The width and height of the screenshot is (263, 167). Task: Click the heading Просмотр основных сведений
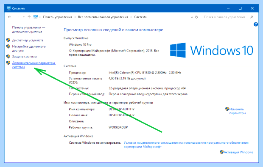[113, 30]
